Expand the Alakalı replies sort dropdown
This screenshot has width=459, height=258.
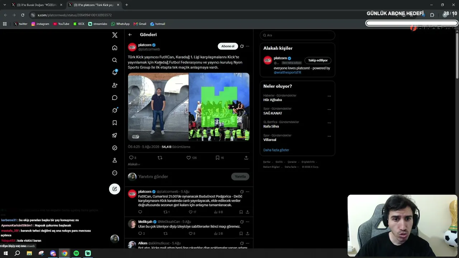pyautogui.click(x=134, y=164)
